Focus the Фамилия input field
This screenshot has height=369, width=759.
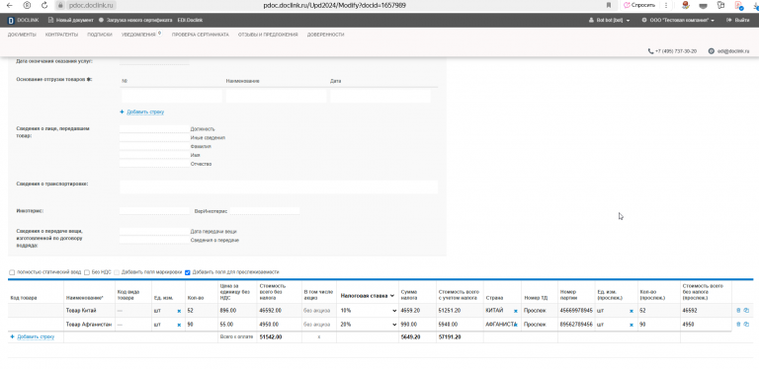coord(154,146)
